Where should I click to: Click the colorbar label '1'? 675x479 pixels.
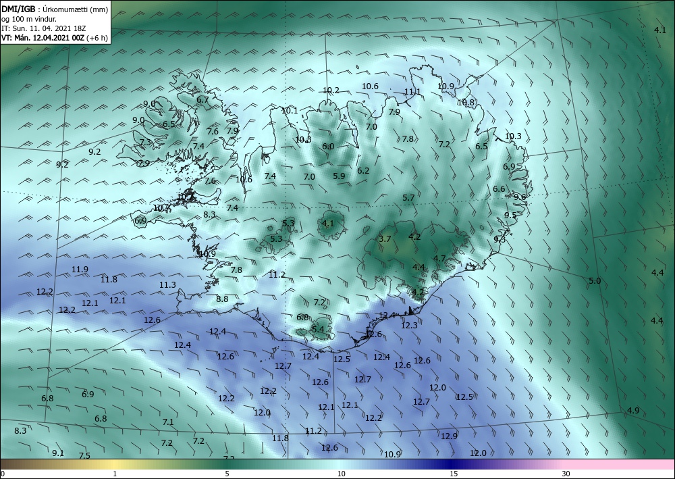point(115,474)
